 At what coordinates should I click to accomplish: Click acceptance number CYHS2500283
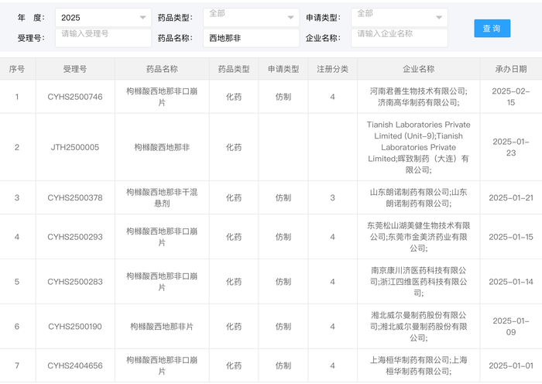(74, 282)
